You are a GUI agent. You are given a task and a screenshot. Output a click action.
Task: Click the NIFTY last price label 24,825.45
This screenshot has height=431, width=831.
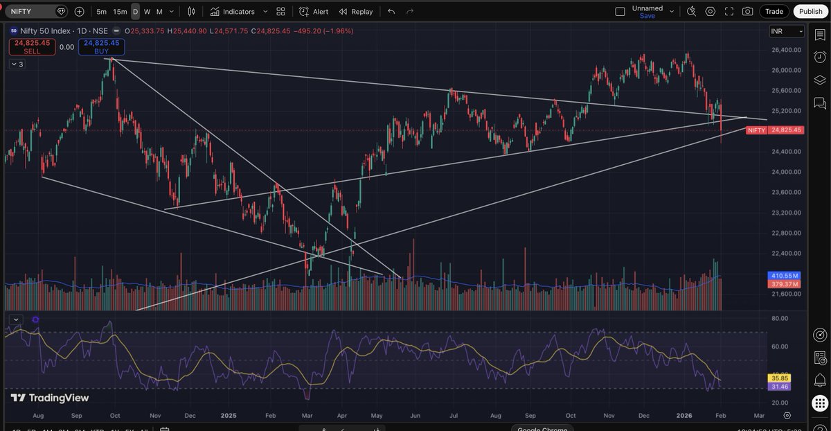[x=786, y=130]
